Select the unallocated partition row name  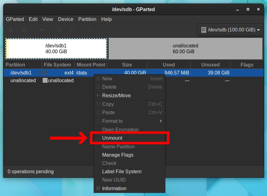click(x=23, y=80)
